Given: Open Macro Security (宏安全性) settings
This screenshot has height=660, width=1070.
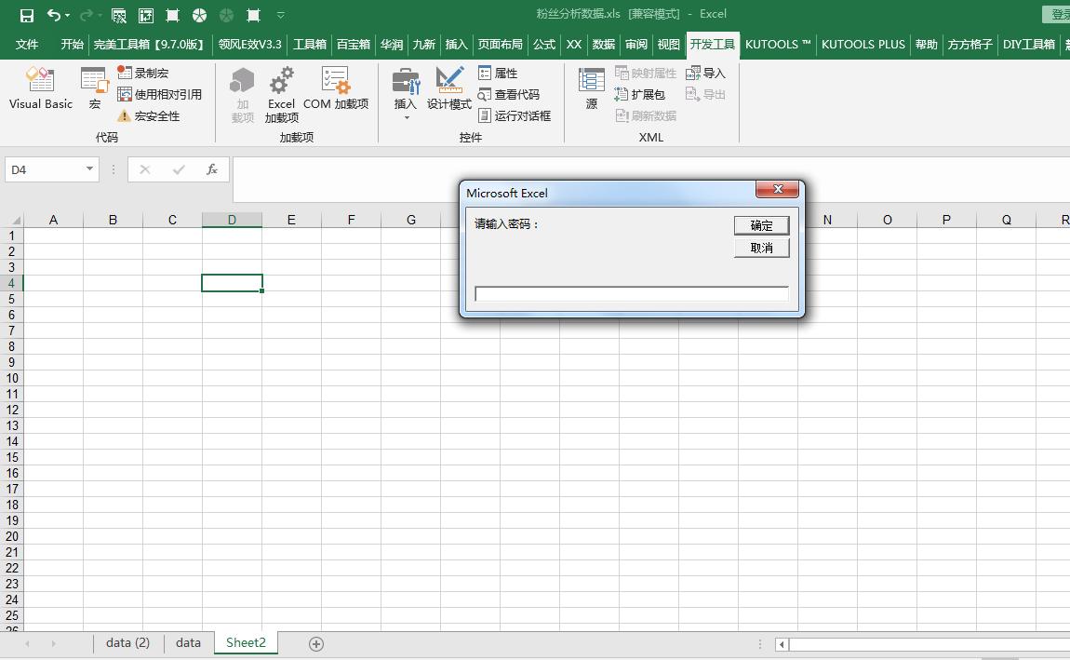Looking at the screenshot, I should tap(149, 116).
